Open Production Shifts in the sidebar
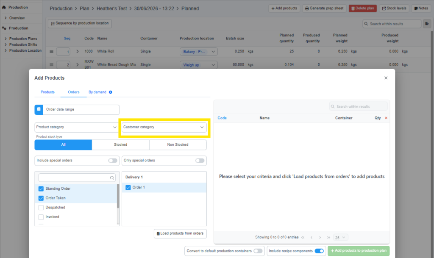 click(x=23, y=44)
